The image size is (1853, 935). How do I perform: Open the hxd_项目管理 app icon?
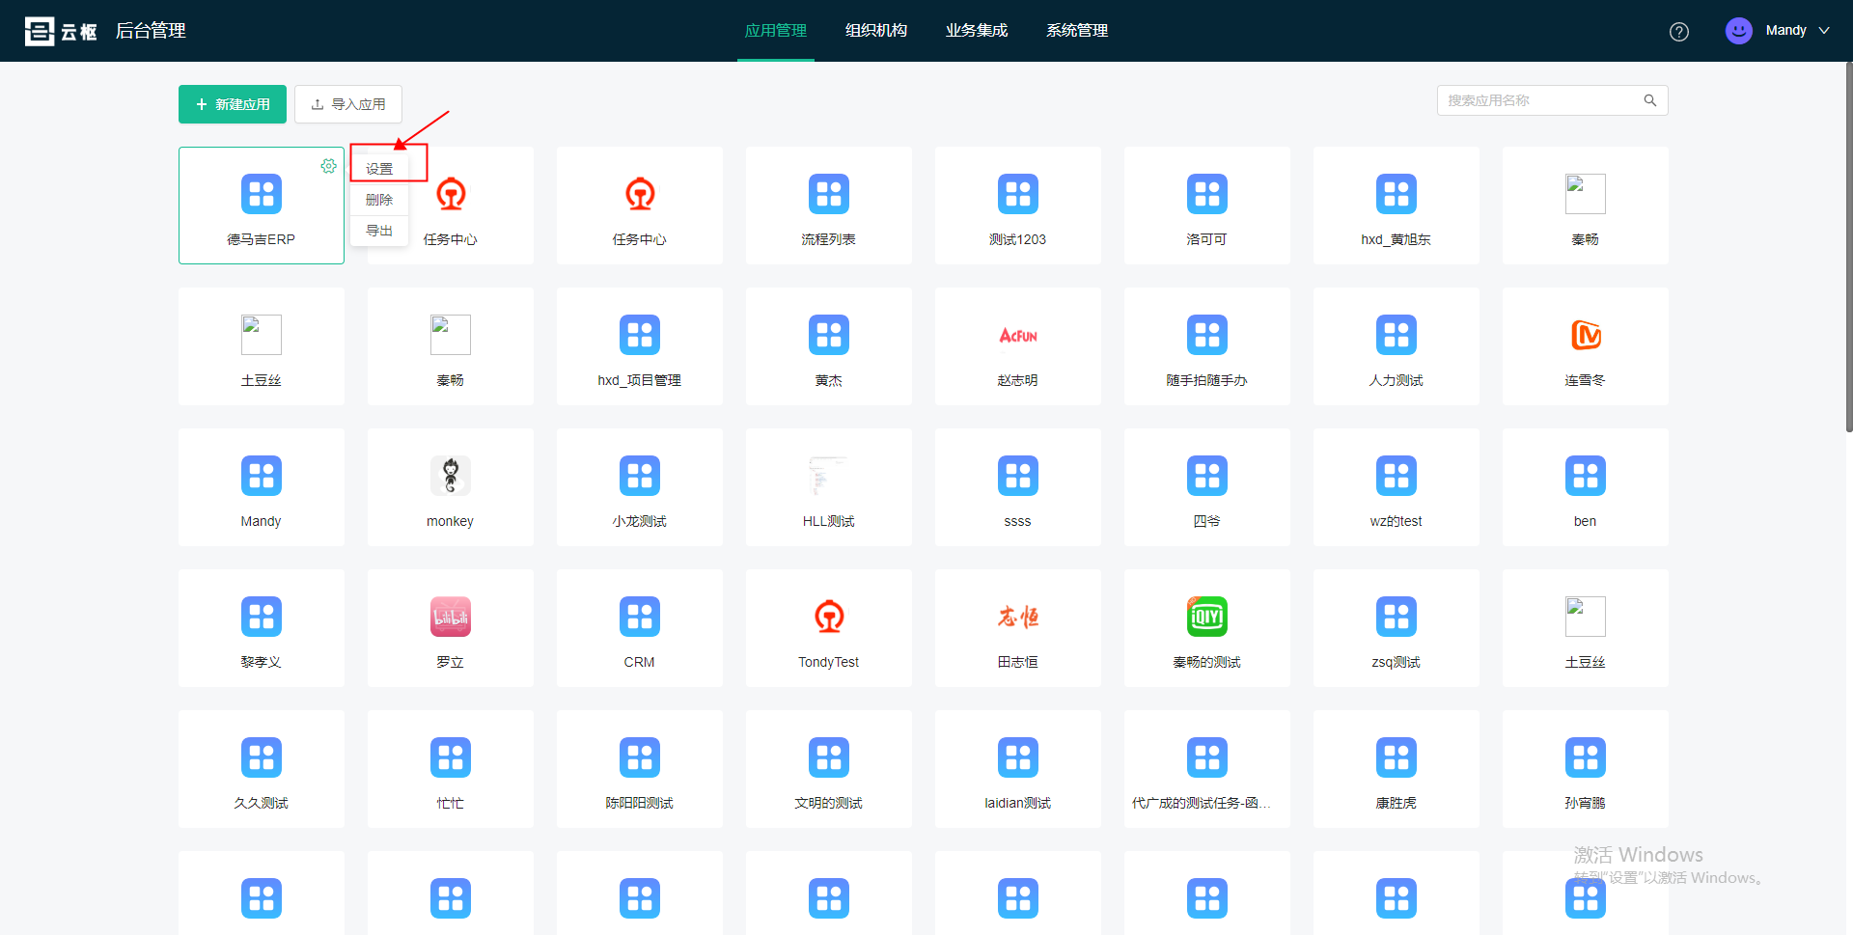pyautogui.click(x=640, y=335)
